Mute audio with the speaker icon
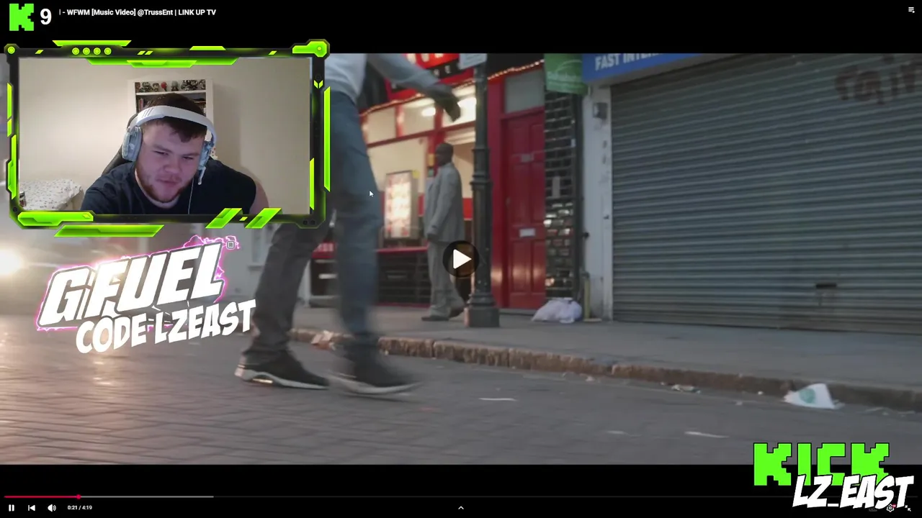Screen dimensions: 922x518 [52, 508]
